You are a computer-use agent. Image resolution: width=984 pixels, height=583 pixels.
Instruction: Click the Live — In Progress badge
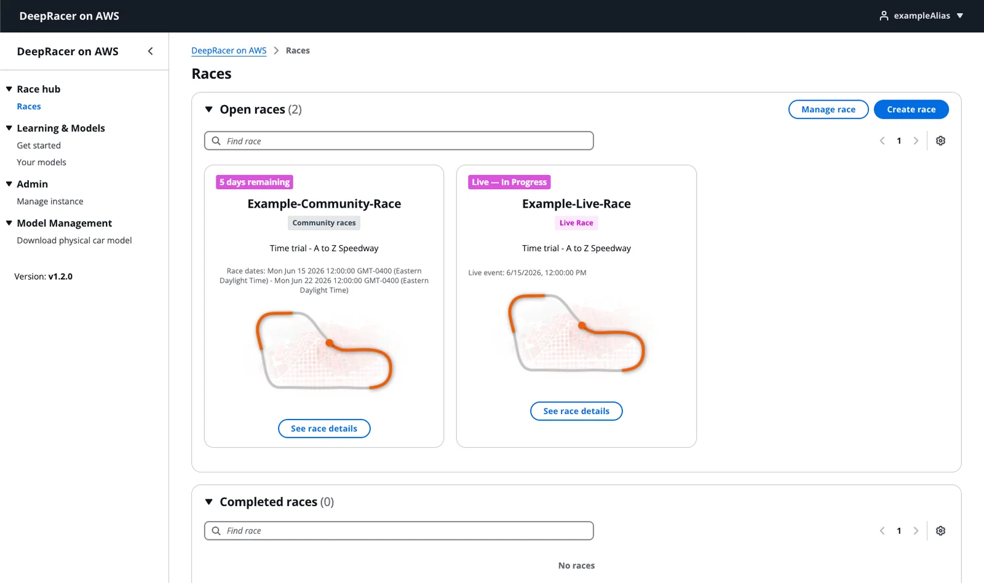tap(509, 182)
